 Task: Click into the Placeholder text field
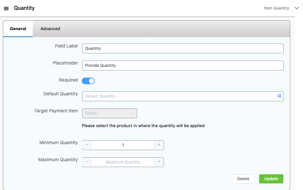[183, 66]
